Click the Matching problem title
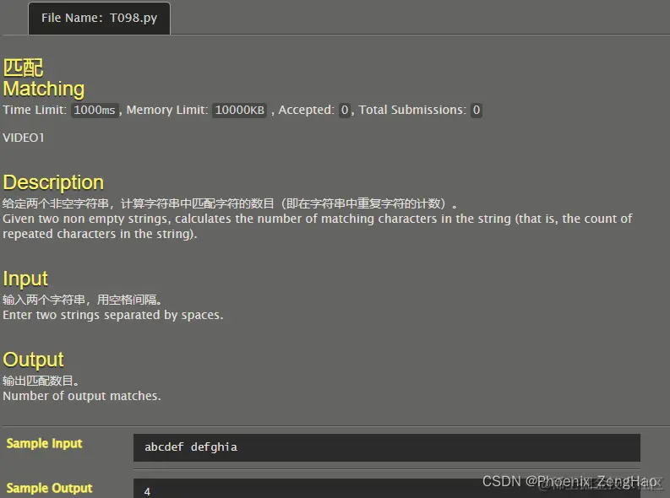This screenshot has height=498, width=670. [44, 89]
